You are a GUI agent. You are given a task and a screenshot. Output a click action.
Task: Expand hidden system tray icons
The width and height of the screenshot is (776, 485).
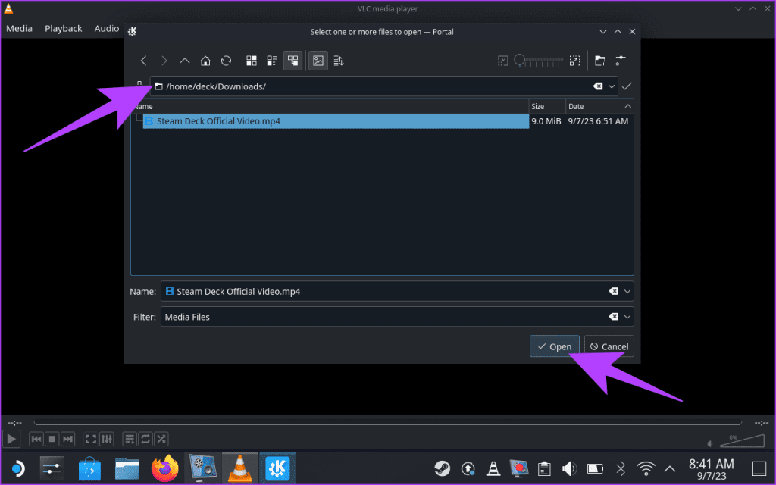coord(670,468)
